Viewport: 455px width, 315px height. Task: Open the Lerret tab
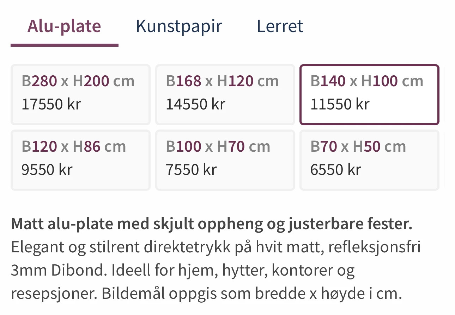[x=280, y=26]
